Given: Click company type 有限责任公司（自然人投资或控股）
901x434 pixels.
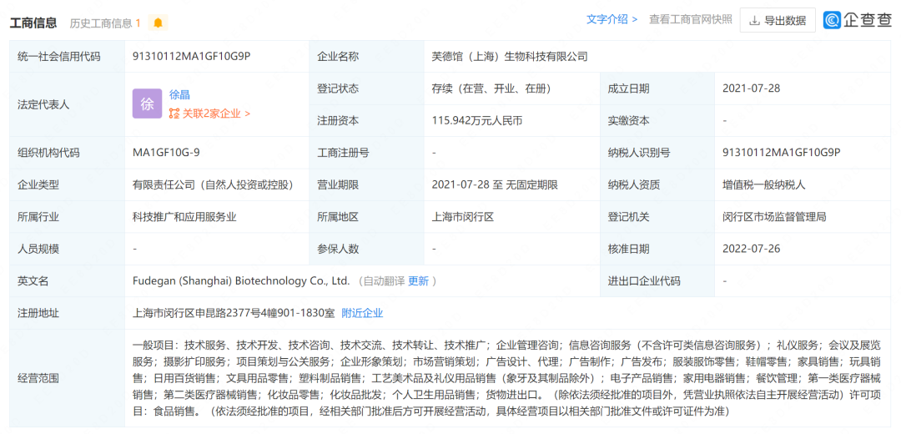Looking at the screenshot, I should coord(213,185).
